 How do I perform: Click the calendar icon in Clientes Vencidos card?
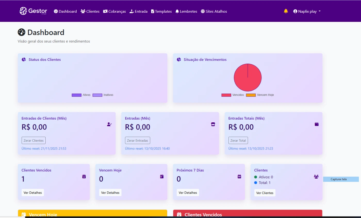click(84, 177)
